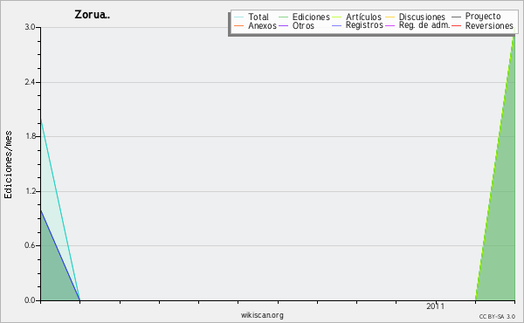Click the Anexos legend label
This screenshot has height=323, width=524.
(262, 25)
